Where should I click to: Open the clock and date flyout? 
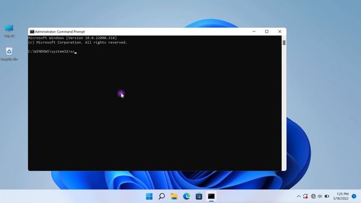pyautogui.click(x=341, y=196)
